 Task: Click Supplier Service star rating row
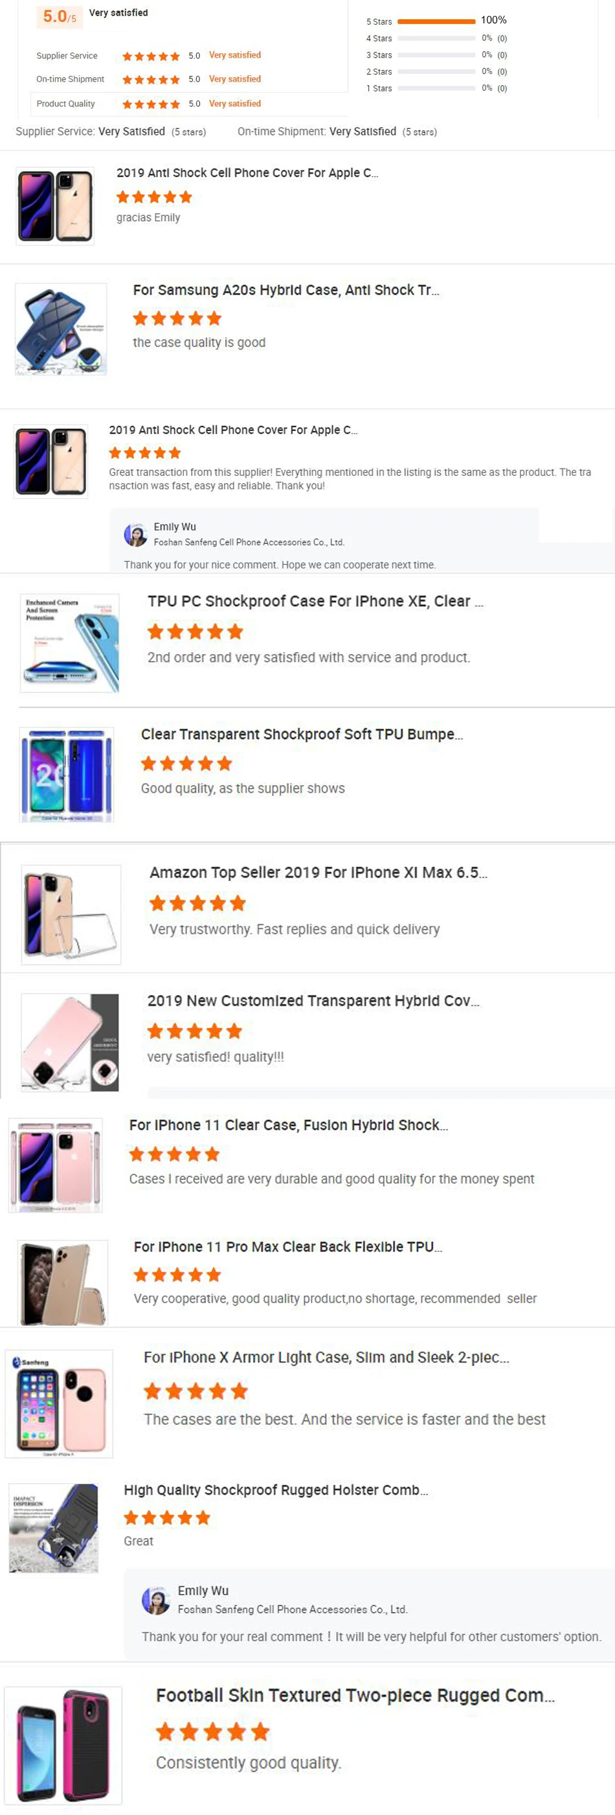click(x=149, y=56)
